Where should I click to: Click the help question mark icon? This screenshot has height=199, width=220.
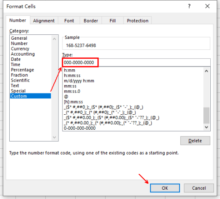click(189, 6)
